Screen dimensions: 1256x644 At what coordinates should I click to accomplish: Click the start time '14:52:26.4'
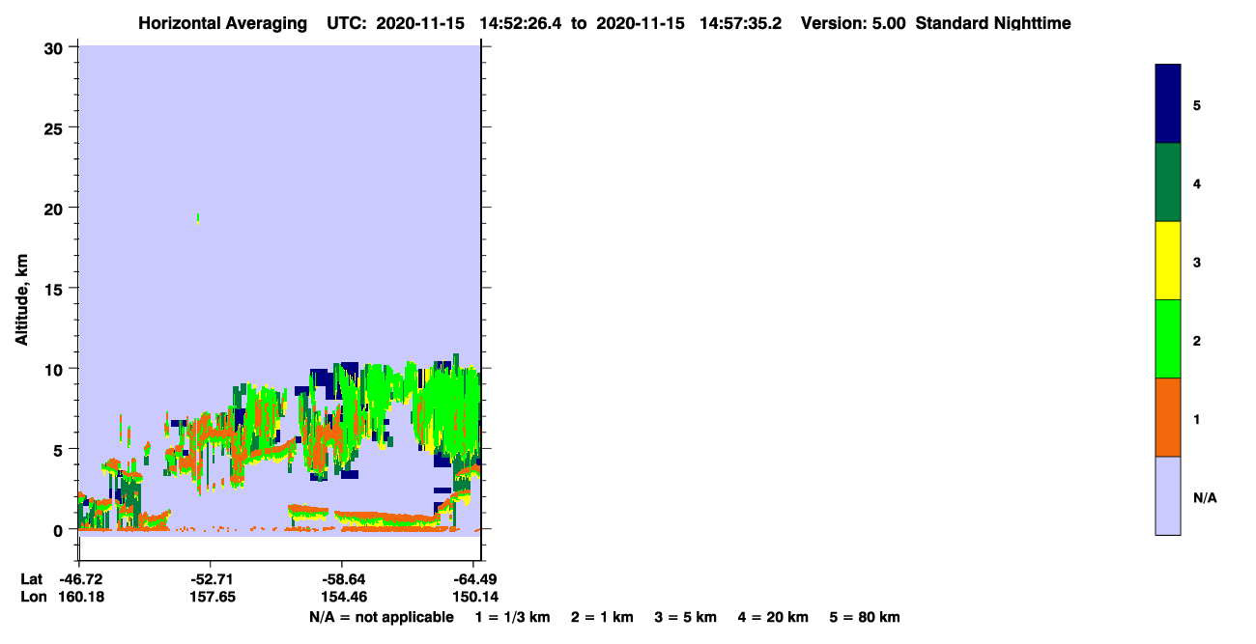click(521, 23)
